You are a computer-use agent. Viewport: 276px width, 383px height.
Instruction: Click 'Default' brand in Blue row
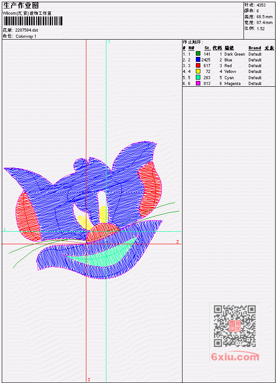click(255, 60)
